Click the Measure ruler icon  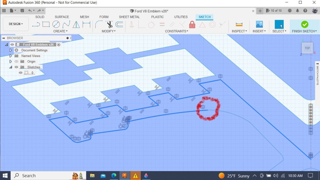239,24
